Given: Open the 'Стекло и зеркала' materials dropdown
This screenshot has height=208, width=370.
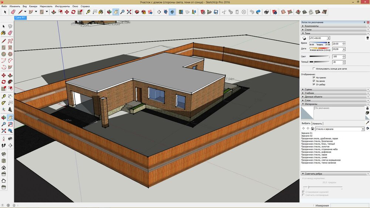Looking at the screenshot, I should pyautogui.click(x=363, y=129).
